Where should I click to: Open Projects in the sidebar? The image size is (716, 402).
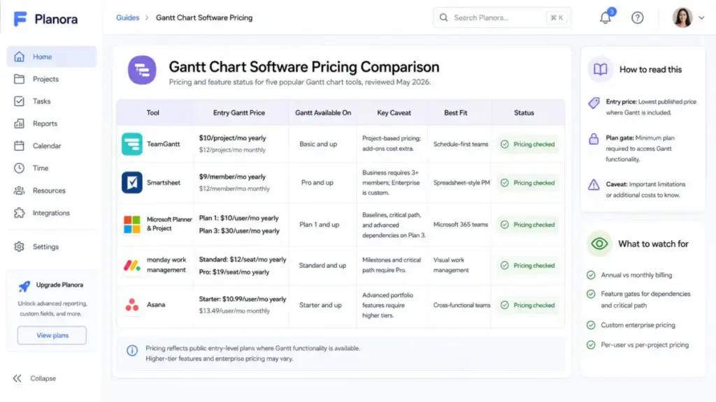point(52,79)
